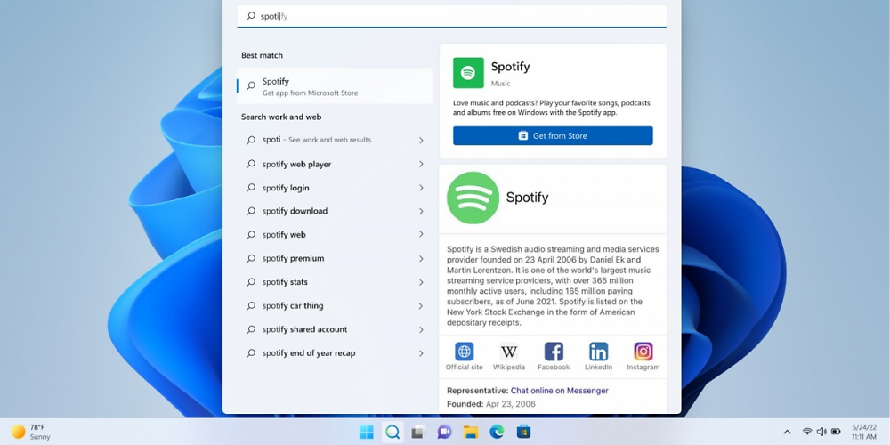Select 'spotify web player' suggestion
Viewport: 890px width, 445px height.
(296, 164)
